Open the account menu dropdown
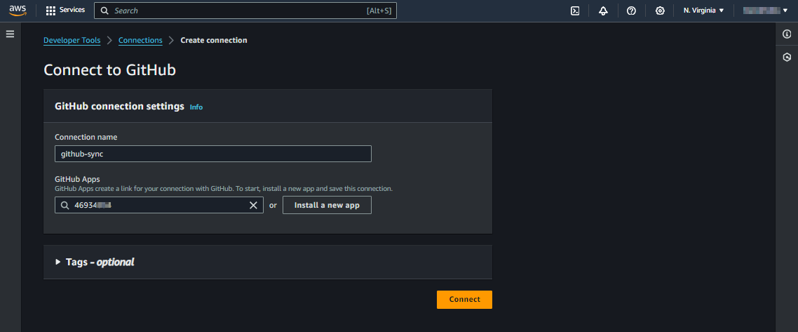798x332 pixels. 765,11
